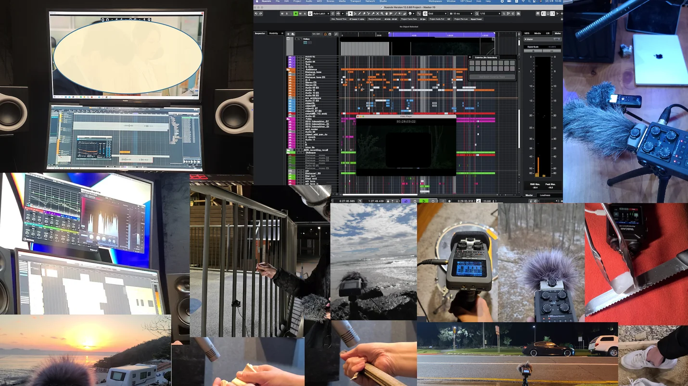Open the Project menu
The image size is (688, 386).
coord(297,1)
